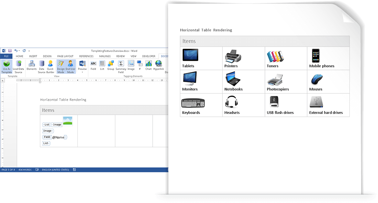Switch to the DEVELOPER tab

point(149,56)
